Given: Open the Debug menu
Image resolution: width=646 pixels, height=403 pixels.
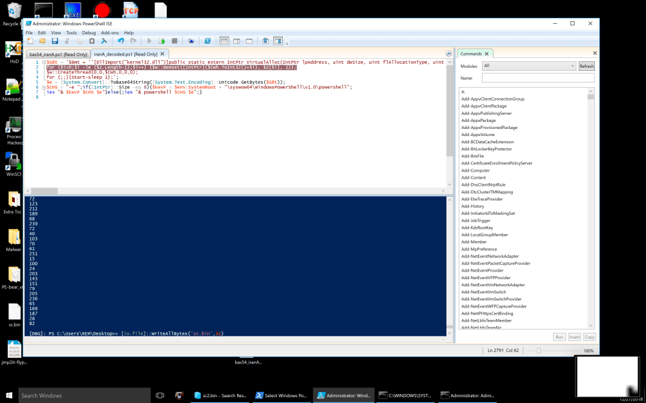Looking at the screenshot, I should (x=89, y=32).
